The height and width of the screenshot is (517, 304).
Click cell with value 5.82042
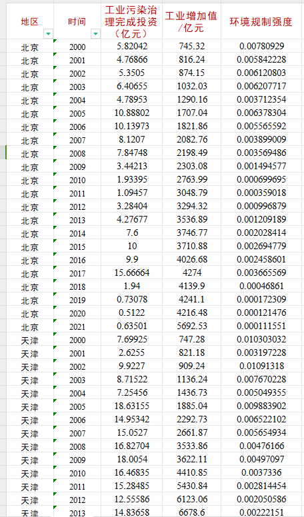coord(132,46)
